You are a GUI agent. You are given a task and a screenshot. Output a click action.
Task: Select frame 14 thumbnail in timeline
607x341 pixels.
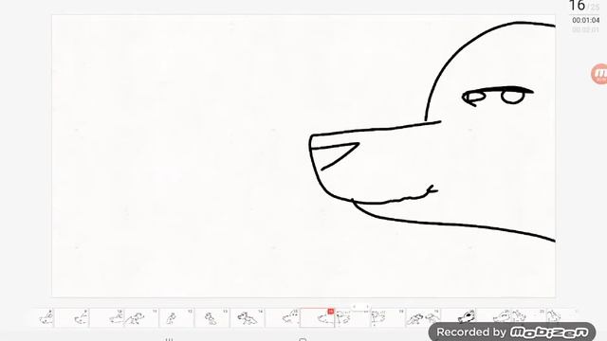tap(247, 317)
